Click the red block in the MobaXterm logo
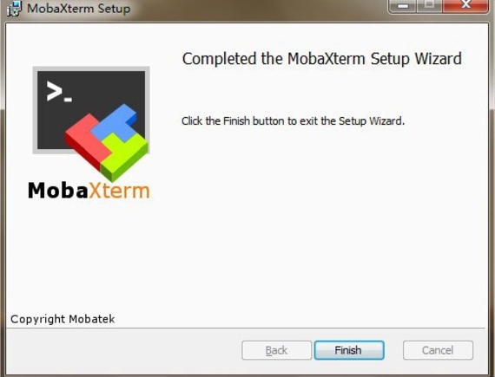 tap(86, 140)
